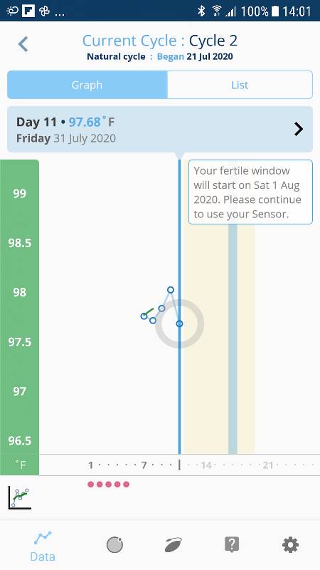Expand Day 11 details chevron
320x570 pixels.
(298, 129)
